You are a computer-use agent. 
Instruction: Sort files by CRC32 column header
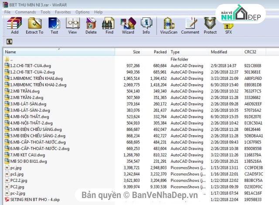point(254,52)
